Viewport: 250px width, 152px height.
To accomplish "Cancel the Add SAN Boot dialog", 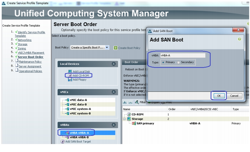I will (234, 96).
